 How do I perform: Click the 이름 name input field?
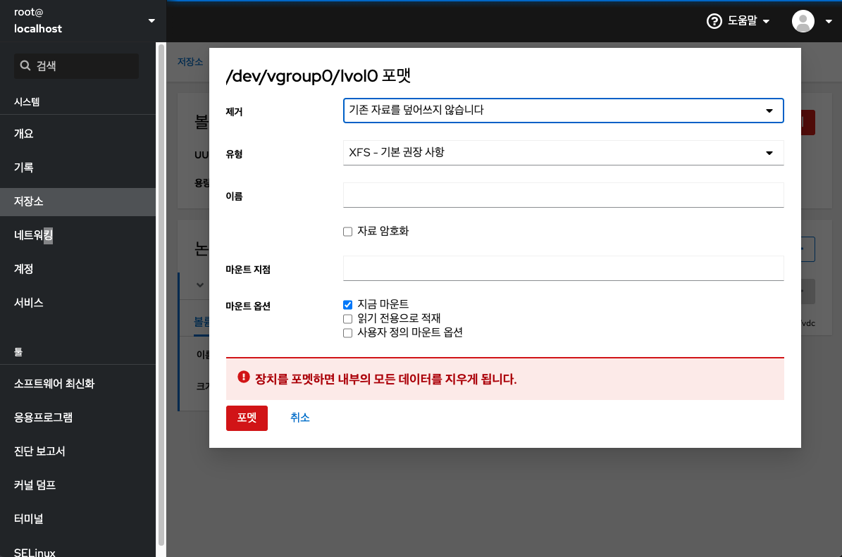point(563,195)
